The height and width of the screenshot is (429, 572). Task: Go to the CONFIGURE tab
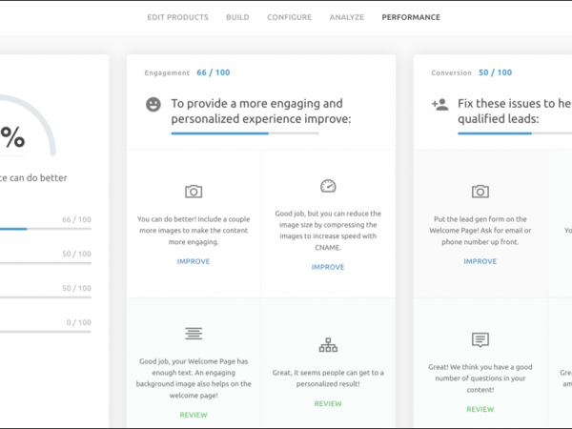click(x=289, y=17)
